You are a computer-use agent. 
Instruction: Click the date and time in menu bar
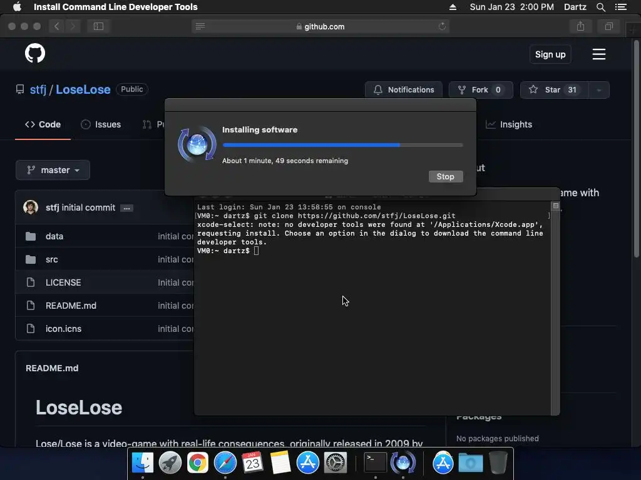(x=512, y=7)
